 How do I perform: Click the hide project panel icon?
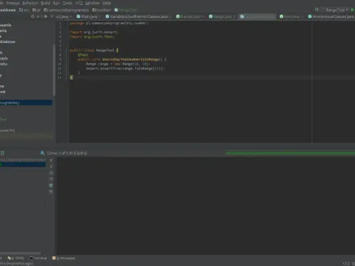tap(51, 17)
